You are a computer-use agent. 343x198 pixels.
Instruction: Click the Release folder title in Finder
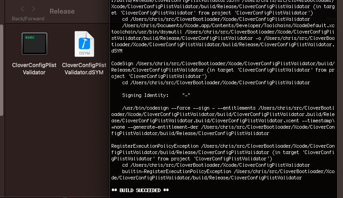coord(62,11)
